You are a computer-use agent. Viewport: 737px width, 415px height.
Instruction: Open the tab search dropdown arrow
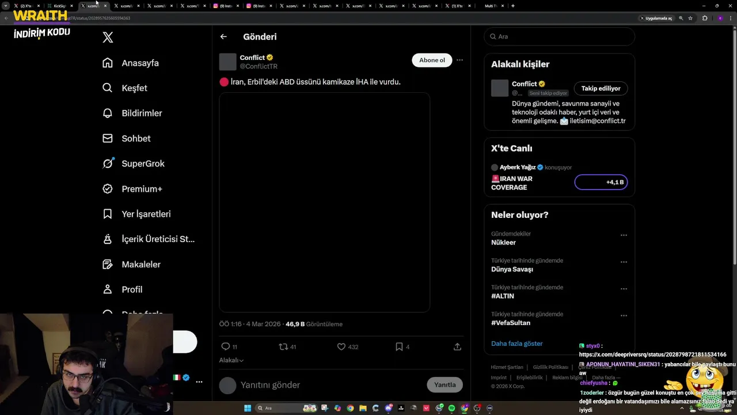6,6
